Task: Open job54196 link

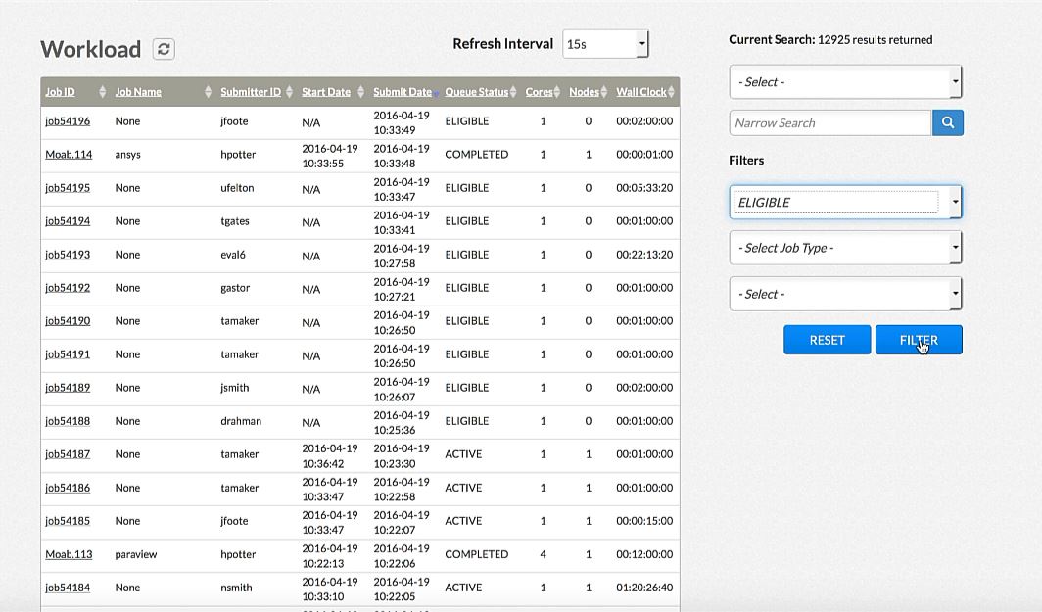Action: [68, 121]
